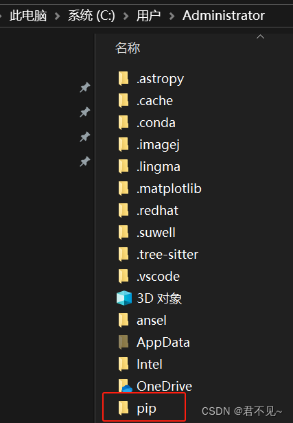Select the .tree-sitter folder entry

159,254
